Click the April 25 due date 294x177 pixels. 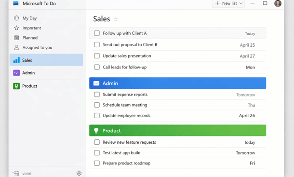[247, 45]
